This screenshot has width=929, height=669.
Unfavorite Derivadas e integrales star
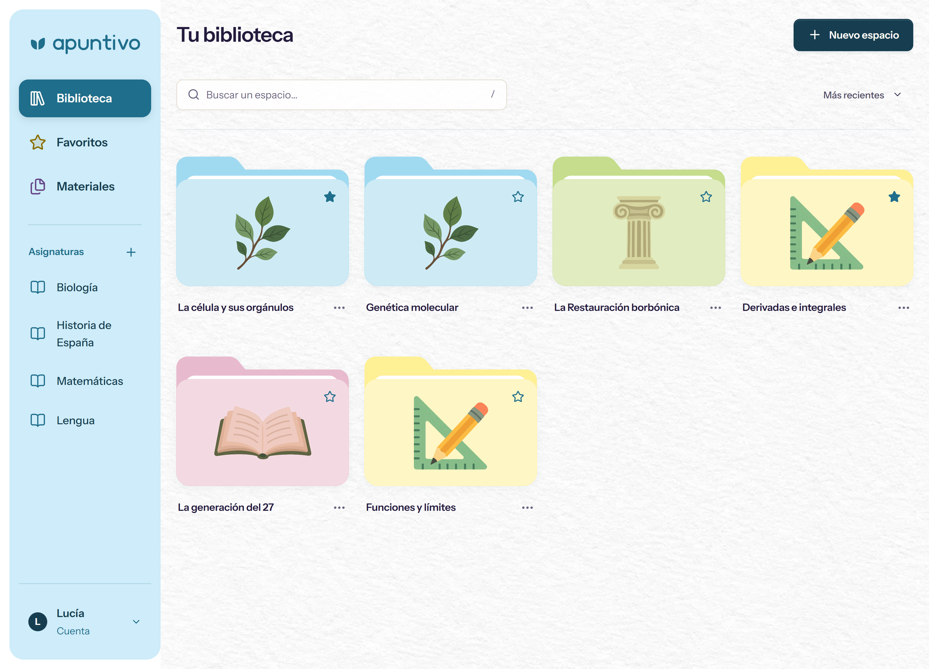click(x=894, y=197)
